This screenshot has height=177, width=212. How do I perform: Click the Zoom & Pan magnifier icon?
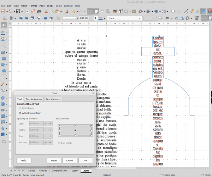[x=108, y=11]
